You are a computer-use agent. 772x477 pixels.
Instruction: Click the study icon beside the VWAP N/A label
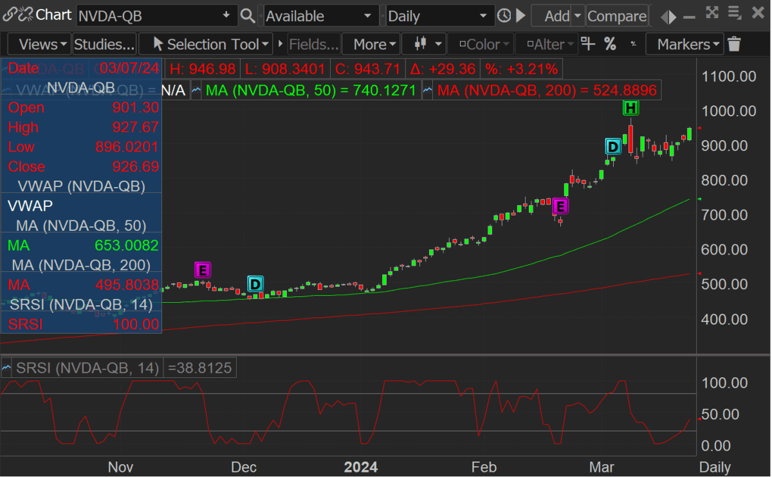click(x=7, y=91)
